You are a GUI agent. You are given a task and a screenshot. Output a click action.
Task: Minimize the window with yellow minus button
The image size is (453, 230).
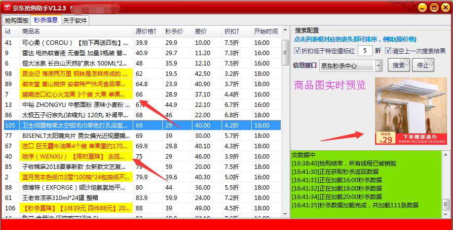422,7
